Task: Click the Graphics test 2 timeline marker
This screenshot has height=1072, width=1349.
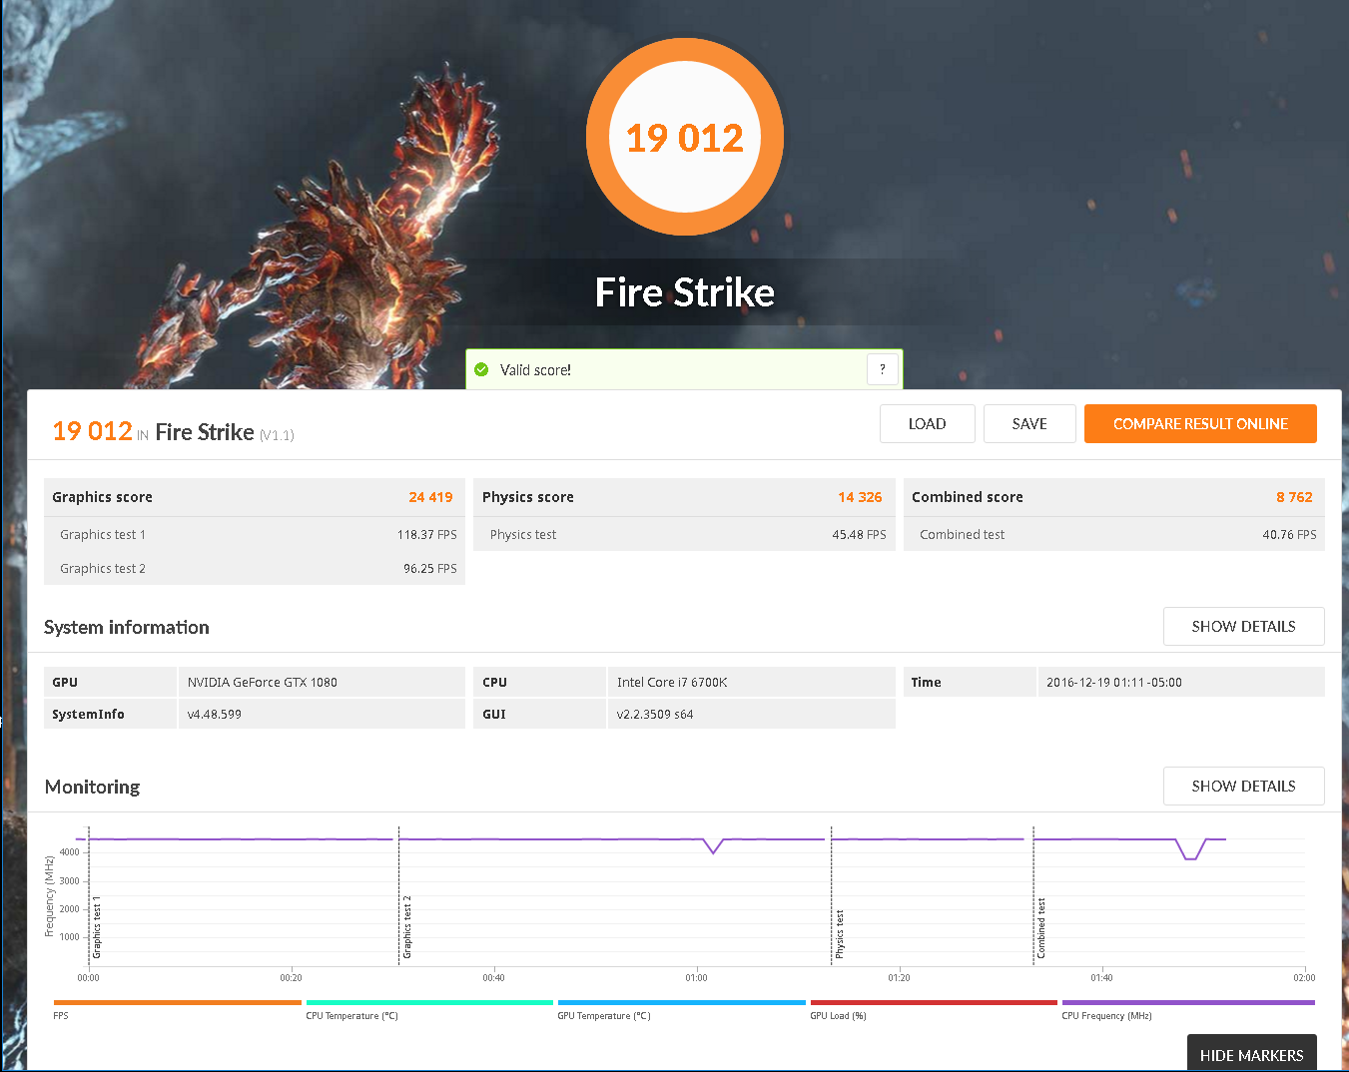Action: point(407,927)
